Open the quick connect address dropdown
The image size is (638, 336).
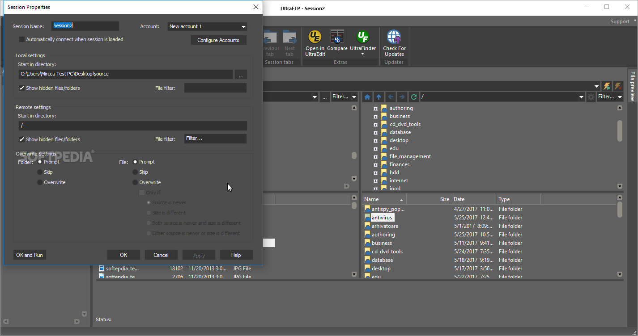point(597,86)
